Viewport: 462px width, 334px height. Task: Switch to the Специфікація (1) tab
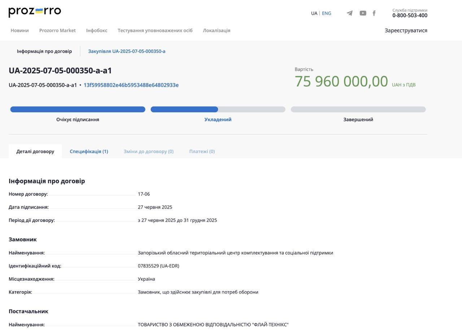[89, 151]
